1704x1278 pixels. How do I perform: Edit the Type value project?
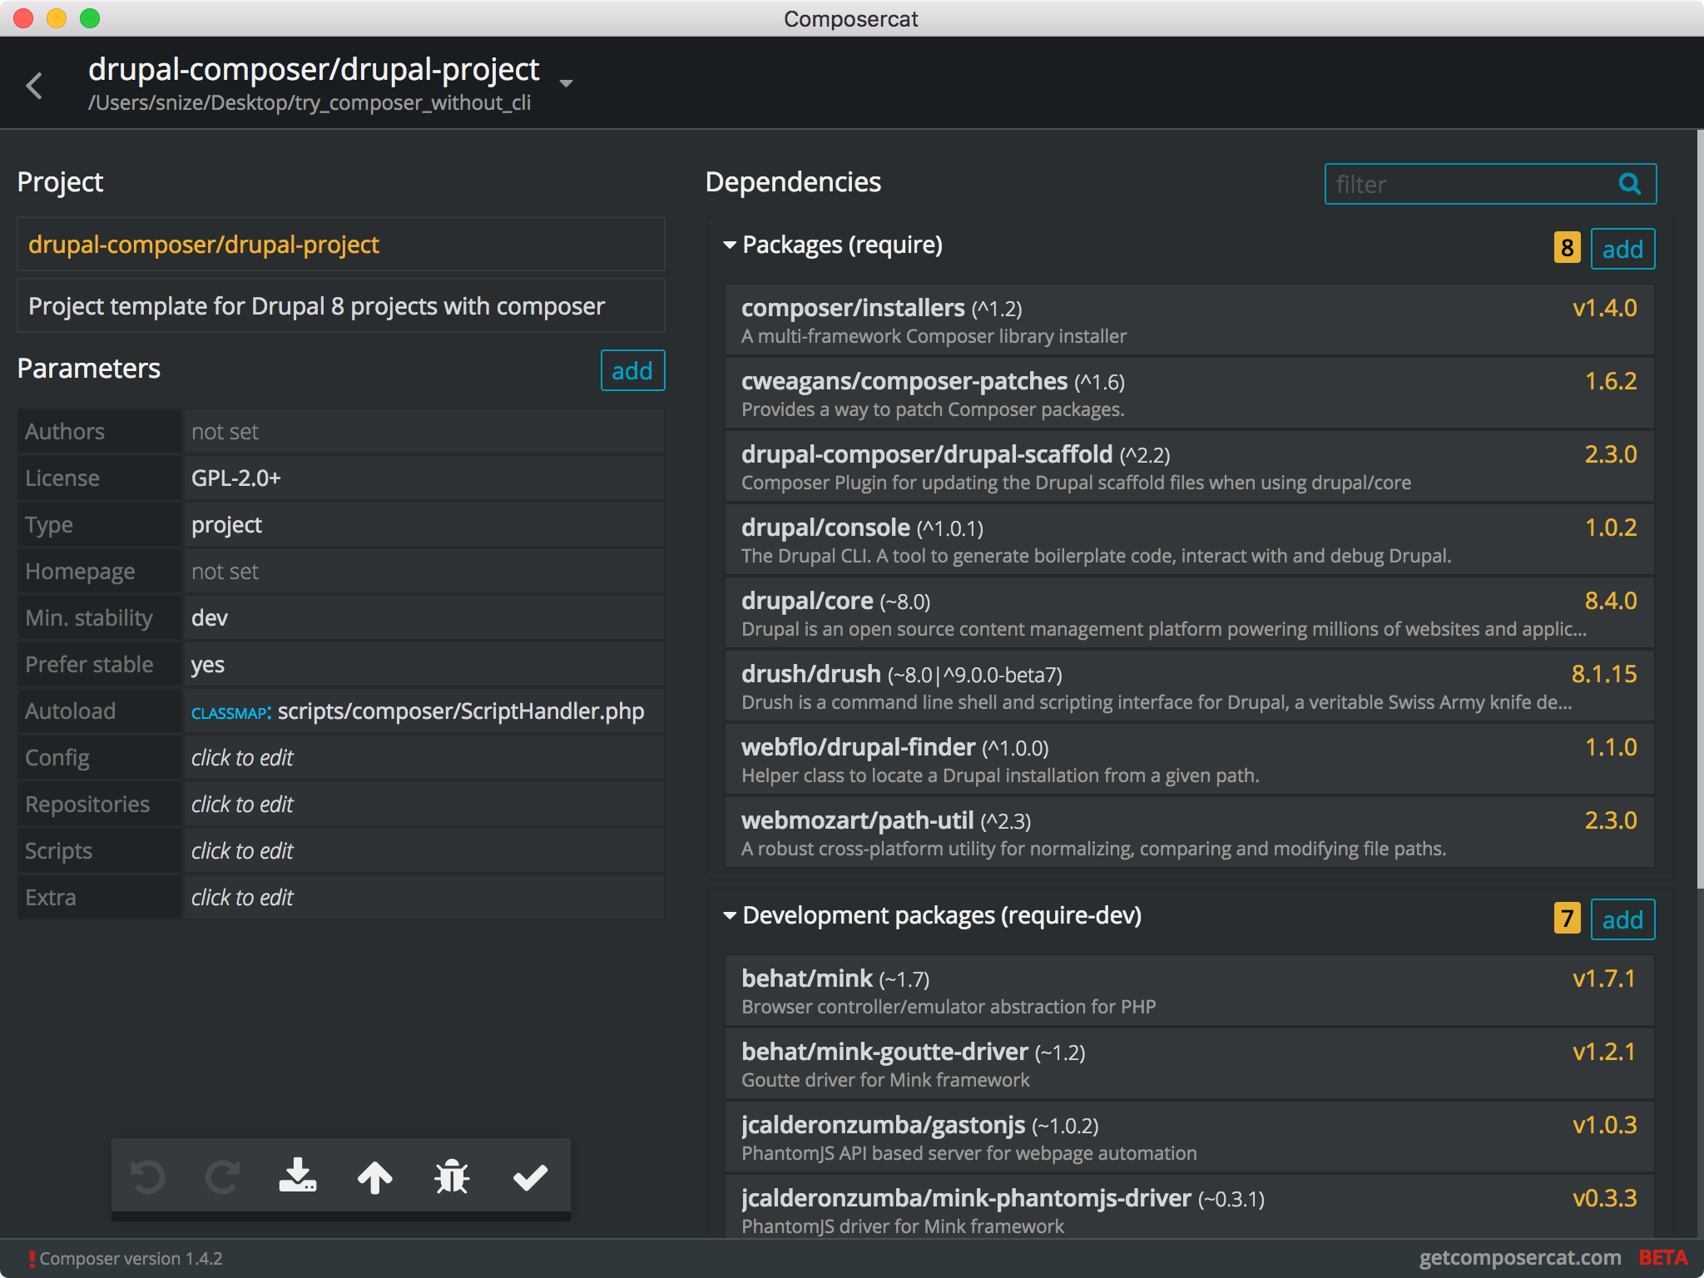424,525
